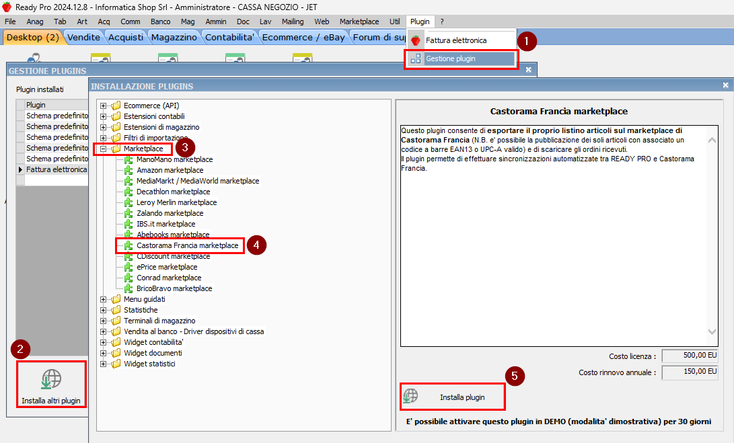Select Castorama Francia marketplace tree entry
This screenshot has width=734, height=443.
[x=187, y=245]
